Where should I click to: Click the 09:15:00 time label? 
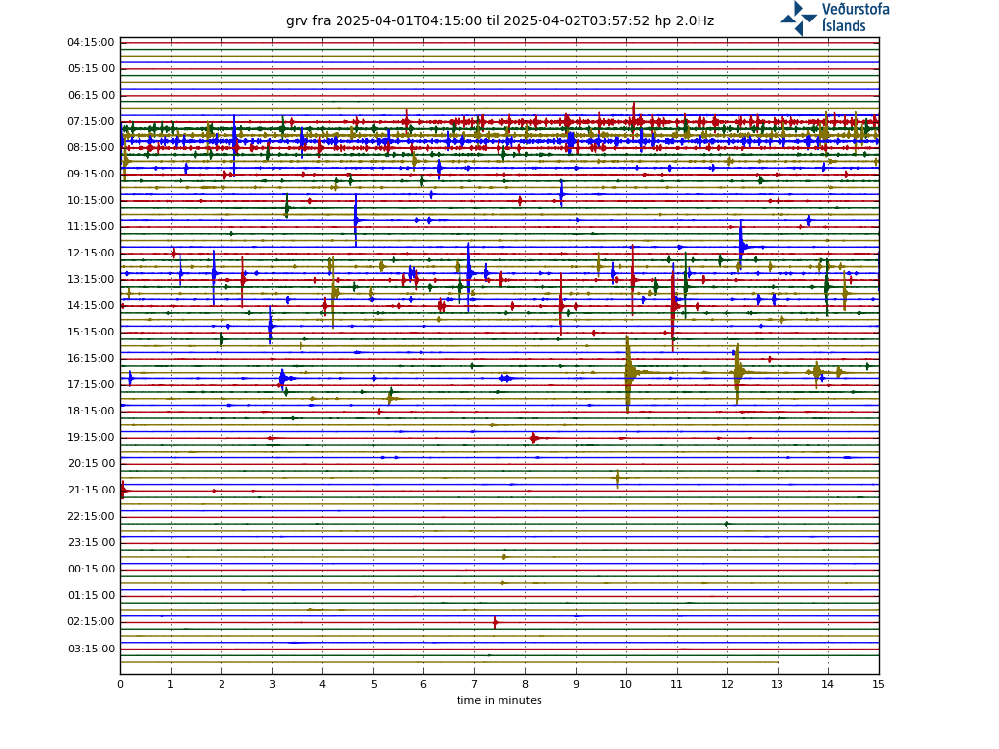(91, 174)
